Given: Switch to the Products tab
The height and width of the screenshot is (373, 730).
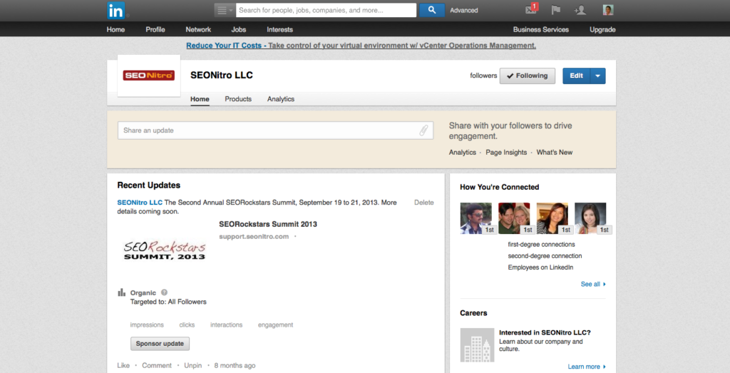Looking at the screenshot, I should point(238,99).
